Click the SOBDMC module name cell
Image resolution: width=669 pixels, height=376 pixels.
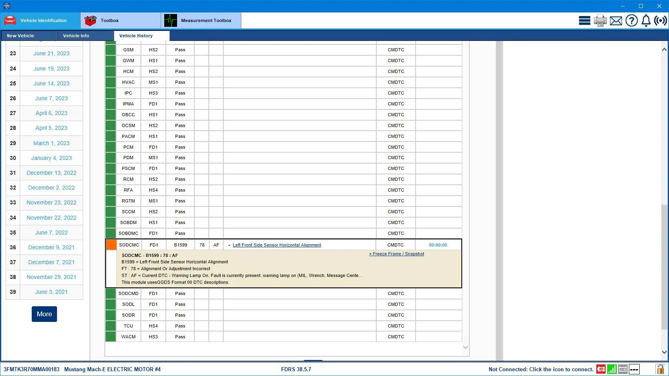128,233
